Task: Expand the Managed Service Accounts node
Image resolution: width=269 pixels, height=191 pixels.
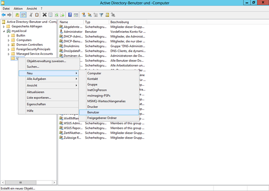Action: tap(8, 54)
